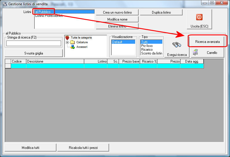
Task: Click the 'Codice' column header
Action: [19, 61]
